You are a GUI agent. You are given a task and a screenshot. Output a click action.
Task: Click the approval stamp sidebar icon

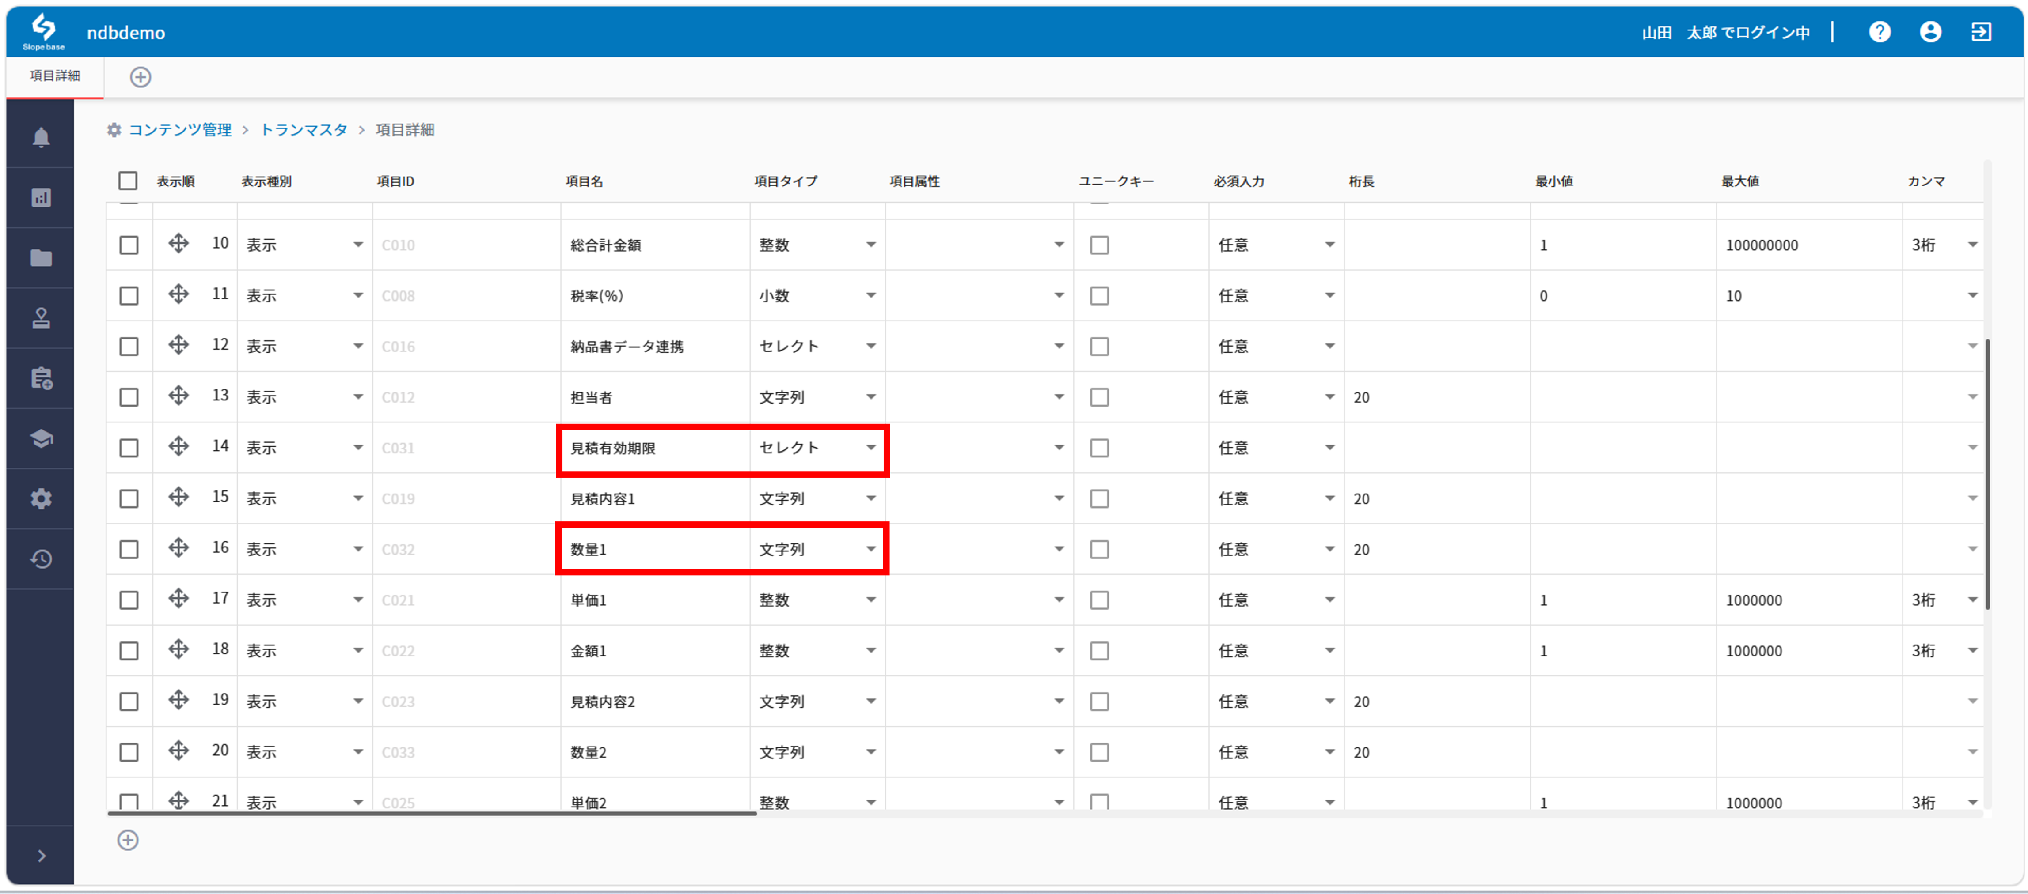(x=41, y=318)
